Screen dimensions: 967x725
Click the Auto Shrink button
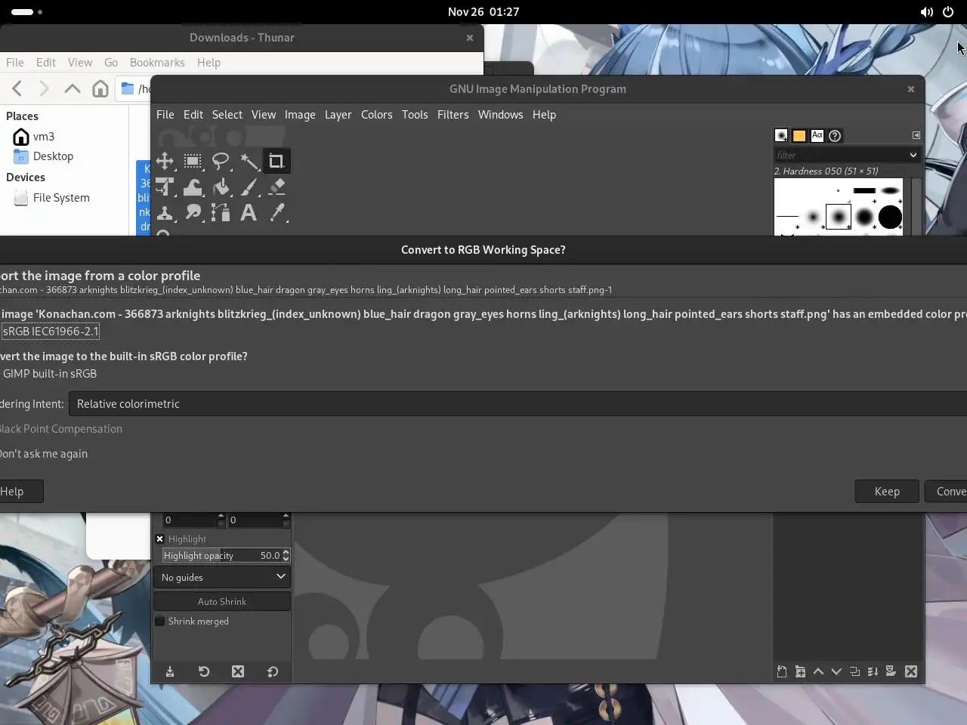pos(222,602)
